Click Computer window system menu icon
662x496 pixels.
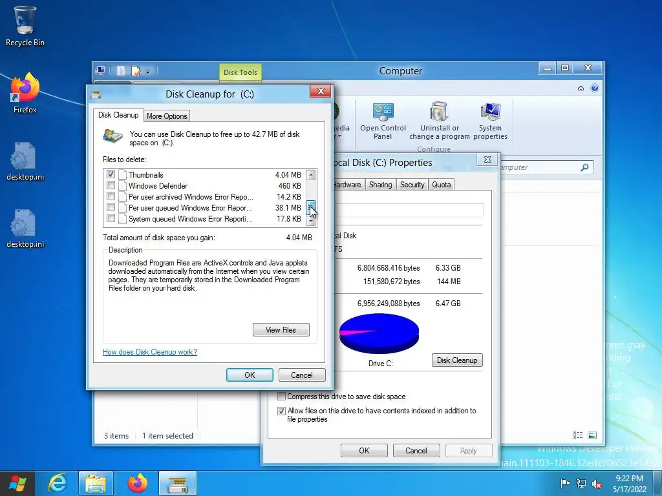pyautogui.click(x=101, y=70)
